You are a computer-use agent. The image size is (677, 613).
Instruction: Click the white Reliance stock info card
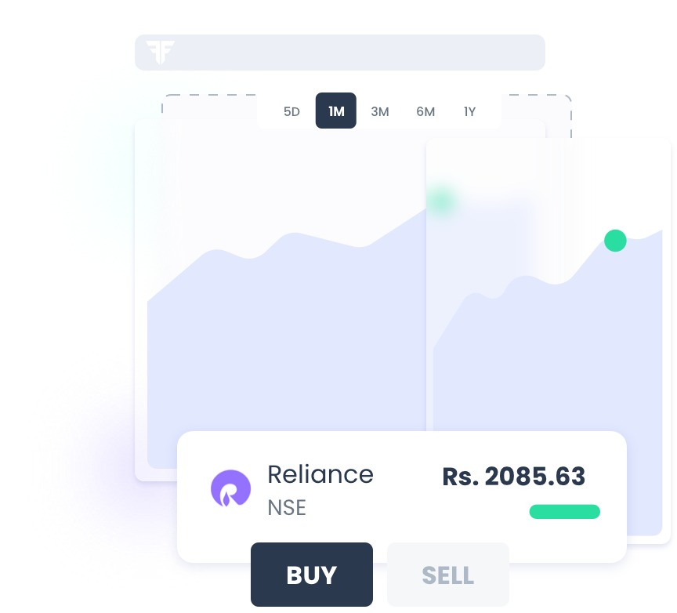402,497
